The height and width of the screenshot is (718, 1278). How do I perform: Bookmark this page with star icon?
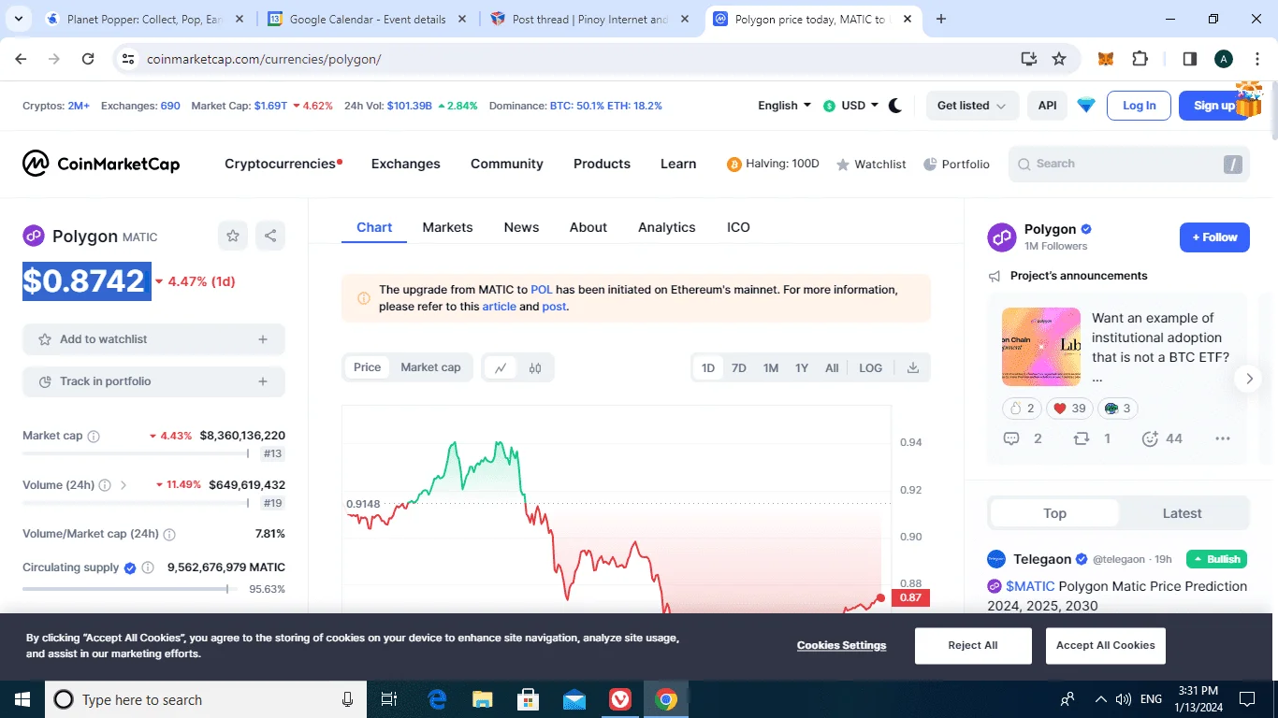[1059, 59]
